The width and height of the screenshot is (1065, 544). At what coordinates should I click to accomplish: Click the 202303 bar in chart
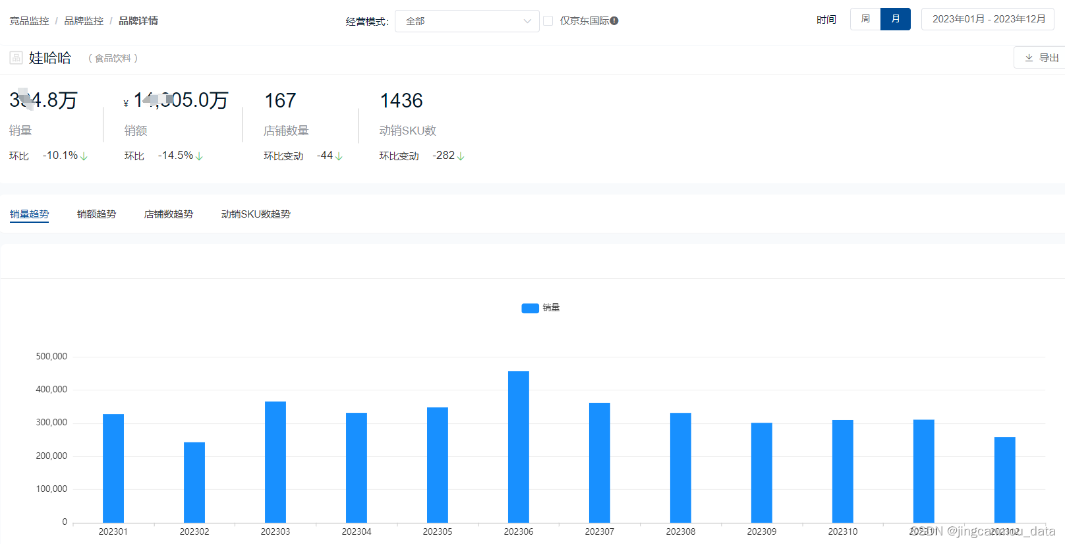(275, 462)
